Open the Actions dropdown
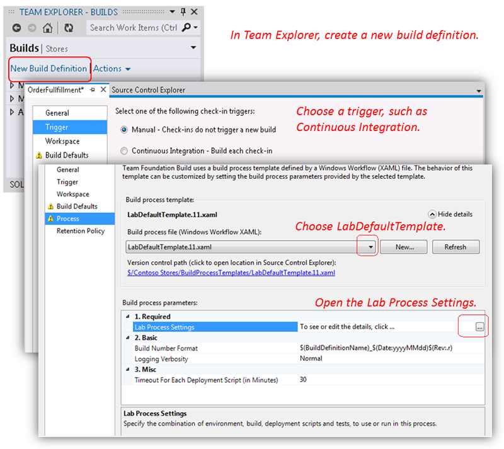 tap(112, 69)
